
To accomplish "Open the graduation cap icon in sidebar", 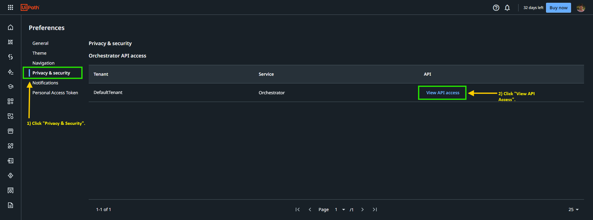I will (11, 87).
